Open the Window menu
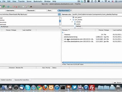 [47, 1]
